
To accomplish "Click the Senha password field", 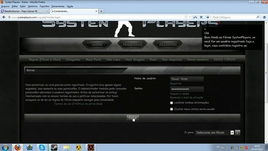I will (187, 89).
